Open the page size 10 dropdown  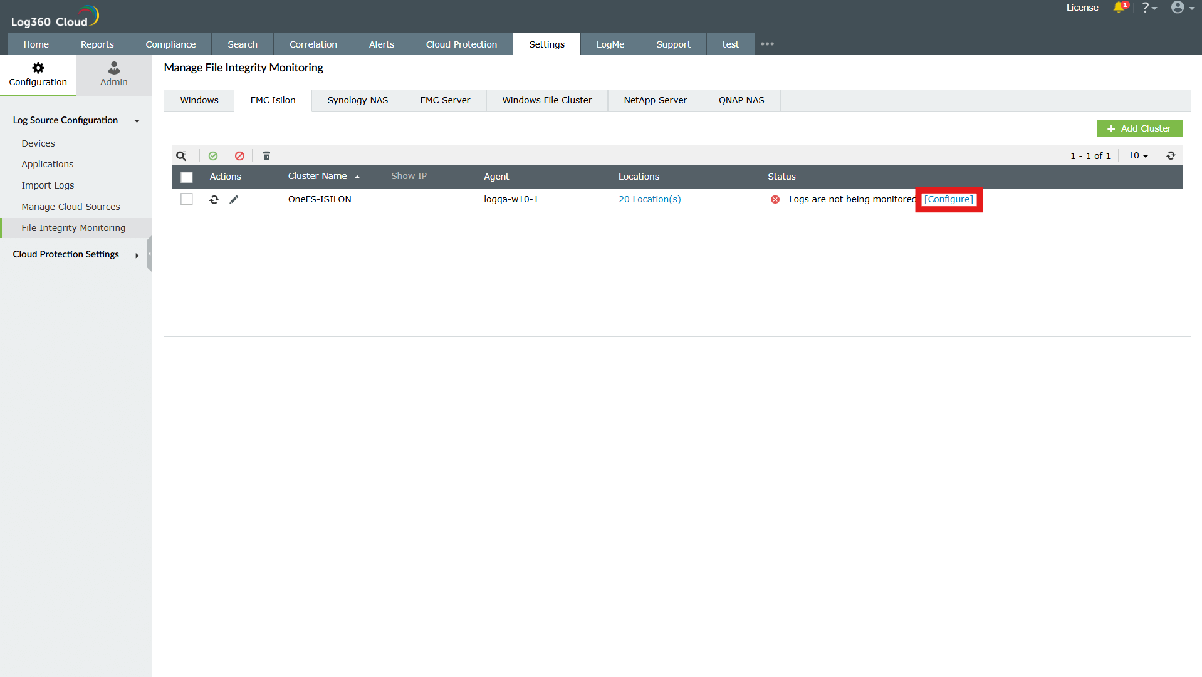click(1138, 155)
